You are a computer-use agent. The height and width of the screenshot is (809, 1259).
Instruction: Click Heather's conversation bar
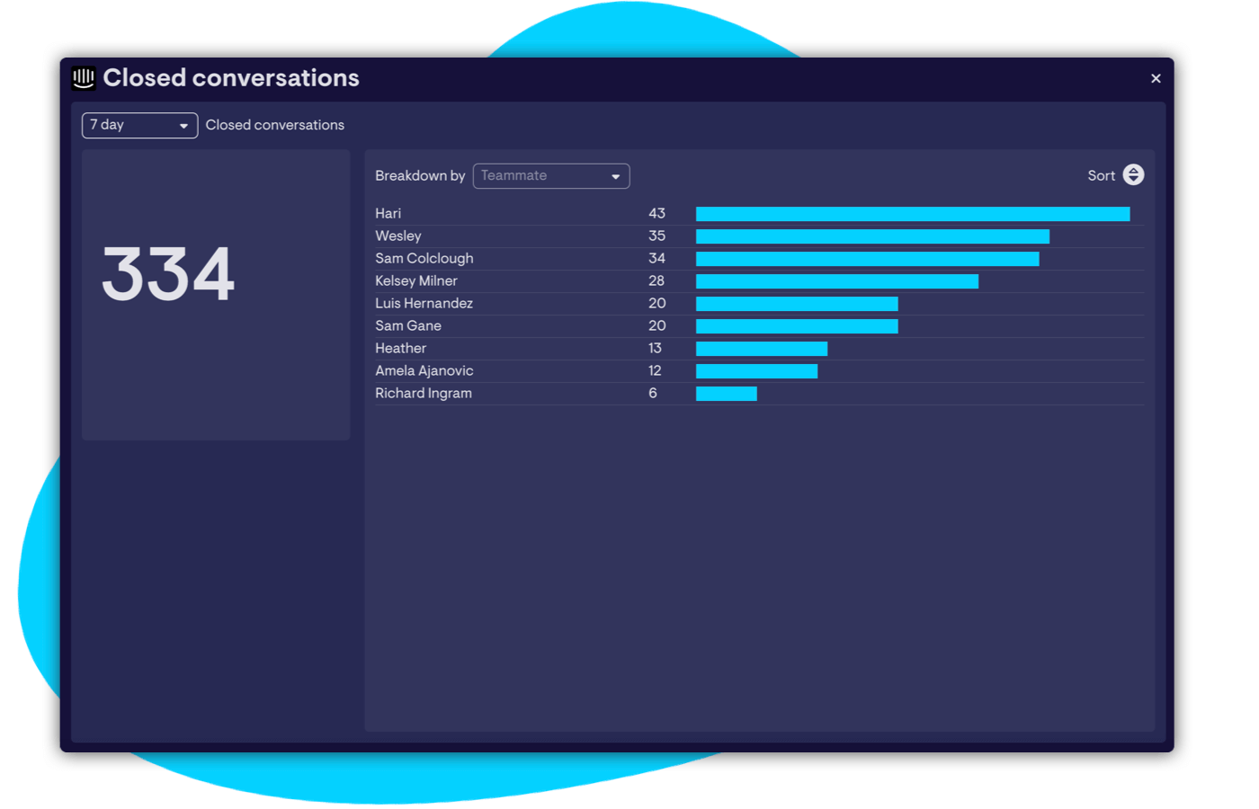click(x=761, y=348)
